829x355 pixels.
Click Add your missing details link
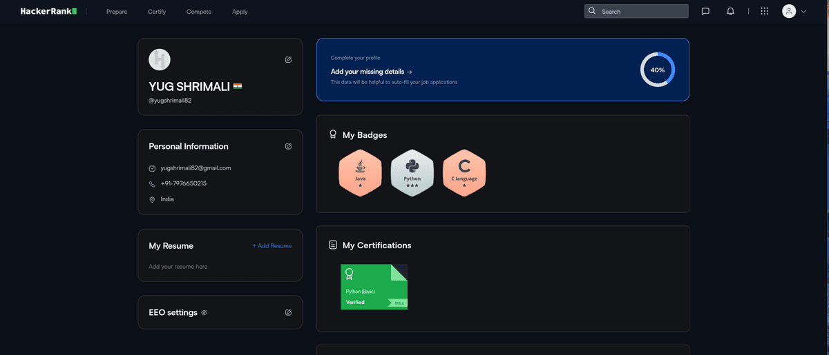click(371, 72)
